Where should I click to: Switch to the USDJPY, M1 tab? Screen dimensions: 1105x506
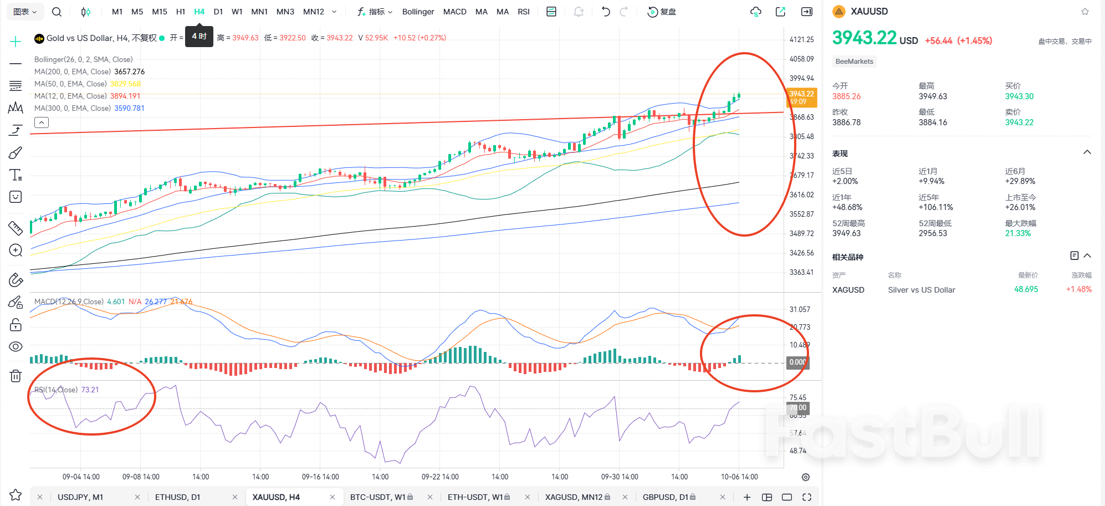[x=80, y=497]
